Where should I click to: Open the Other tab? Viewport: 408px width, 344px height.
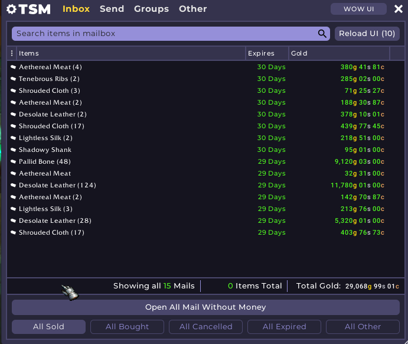tap(192, 9)
